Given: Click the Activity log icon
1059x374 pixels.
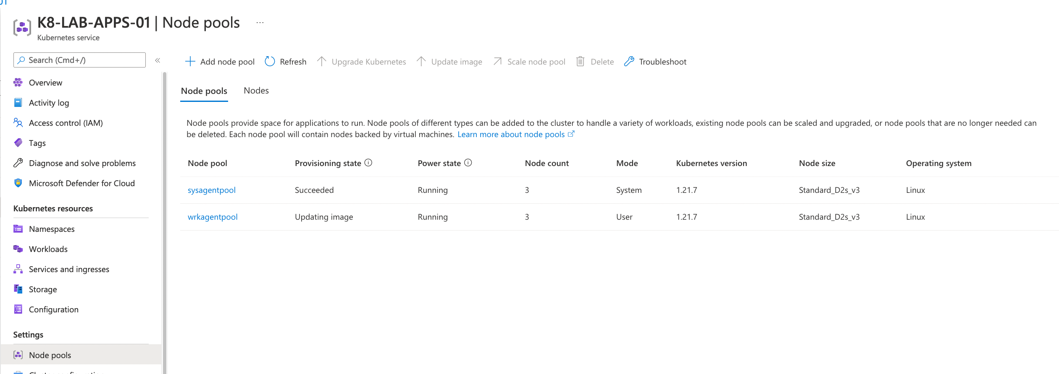Looking at the screenshot, I should tap(18, 103).
